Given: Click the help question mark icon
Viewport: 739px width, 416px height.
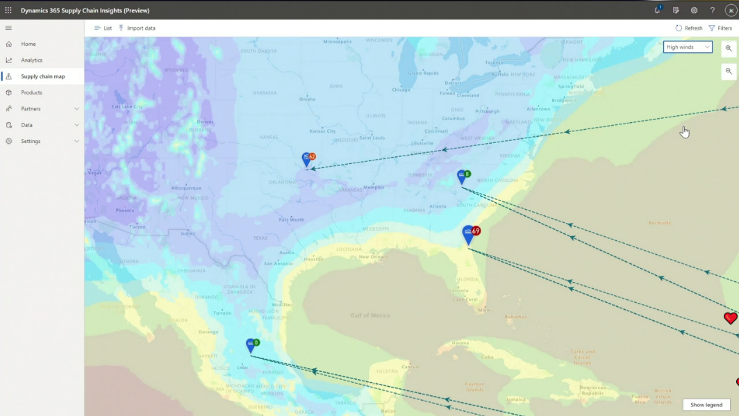Looking at the screenshot, I should click(713, 10).
